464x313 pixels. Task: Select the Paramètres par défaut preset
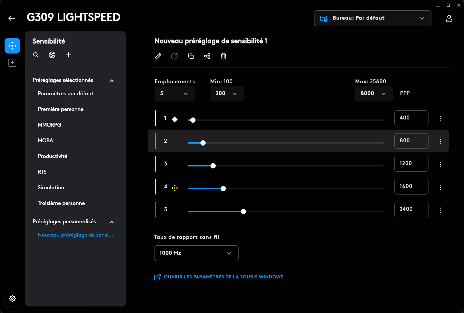(x=65, y=94)
